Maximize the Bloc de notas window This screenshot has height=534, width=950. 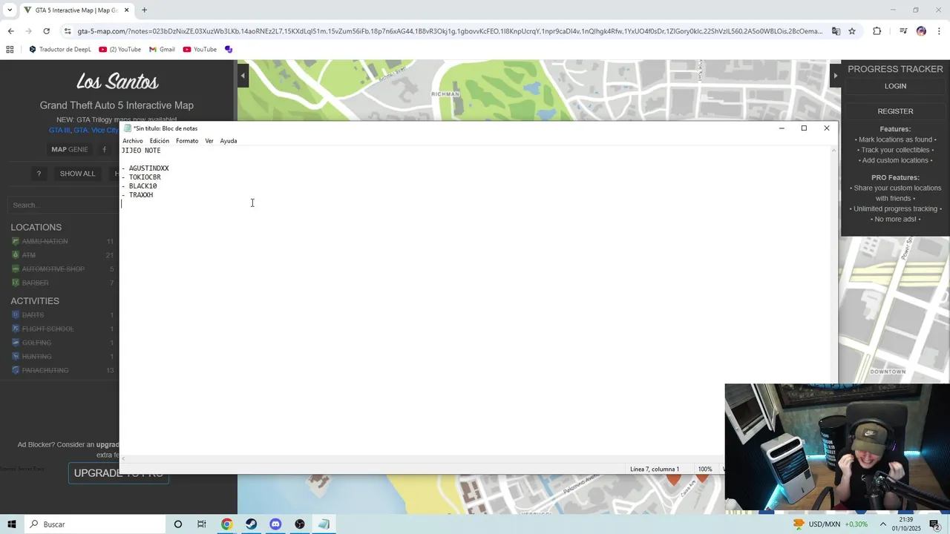pos(804,128)
